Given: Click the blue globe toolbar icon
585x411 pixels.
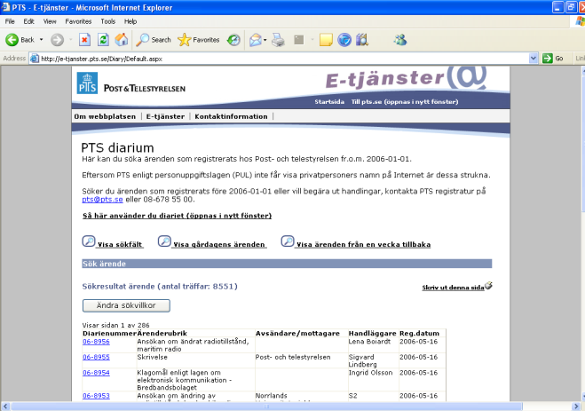Looking at the screenshot, I should (x=344, y=40).
